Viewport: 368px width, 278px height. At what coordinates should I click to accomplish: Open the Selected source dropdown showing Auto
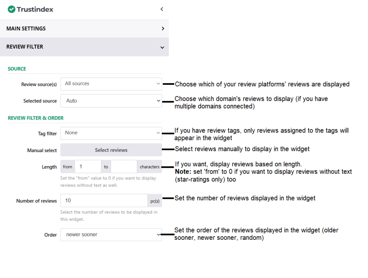pos(111,101)
